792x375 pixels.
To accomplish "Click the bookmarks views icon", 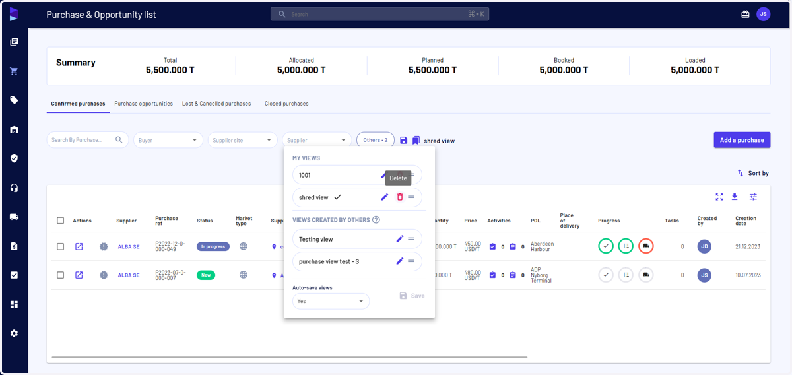I will coord(416,140).
